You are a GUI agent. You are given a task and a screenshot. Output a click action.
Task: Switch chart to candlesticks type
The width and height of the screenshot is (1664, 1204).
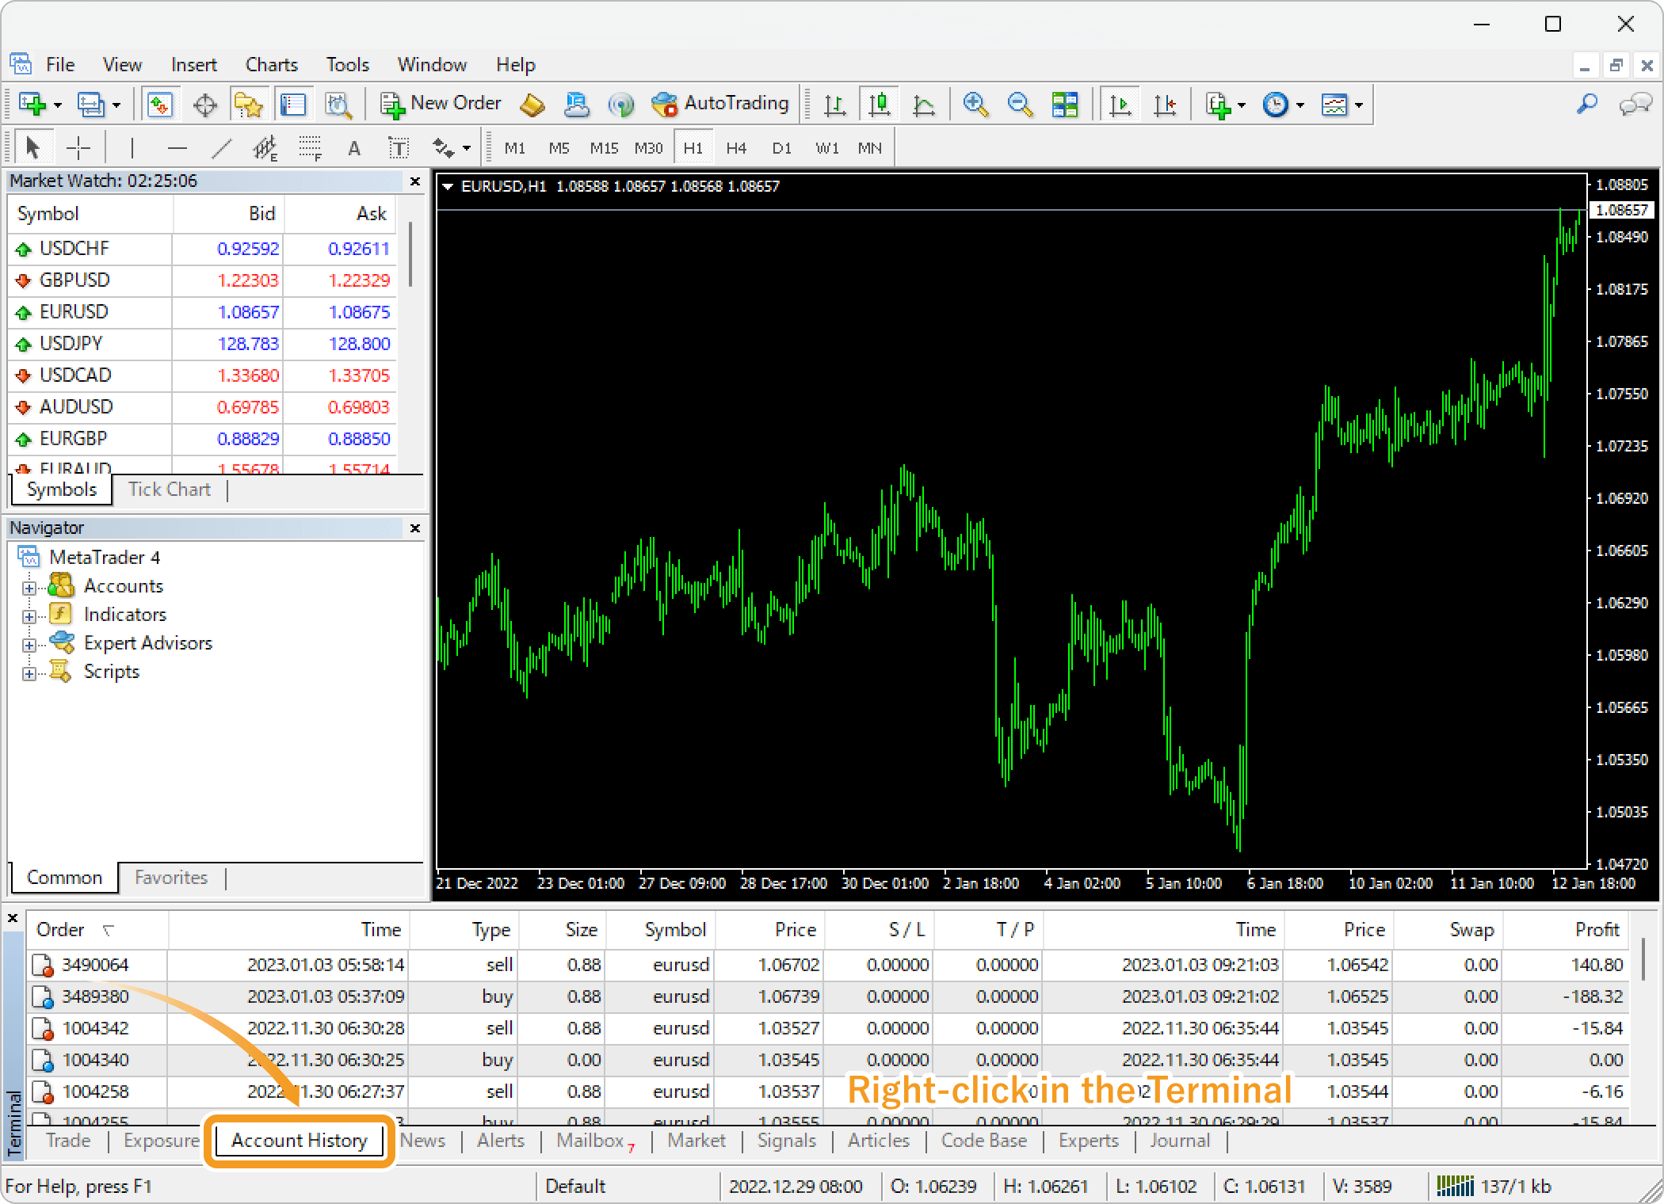coord(879,105)
